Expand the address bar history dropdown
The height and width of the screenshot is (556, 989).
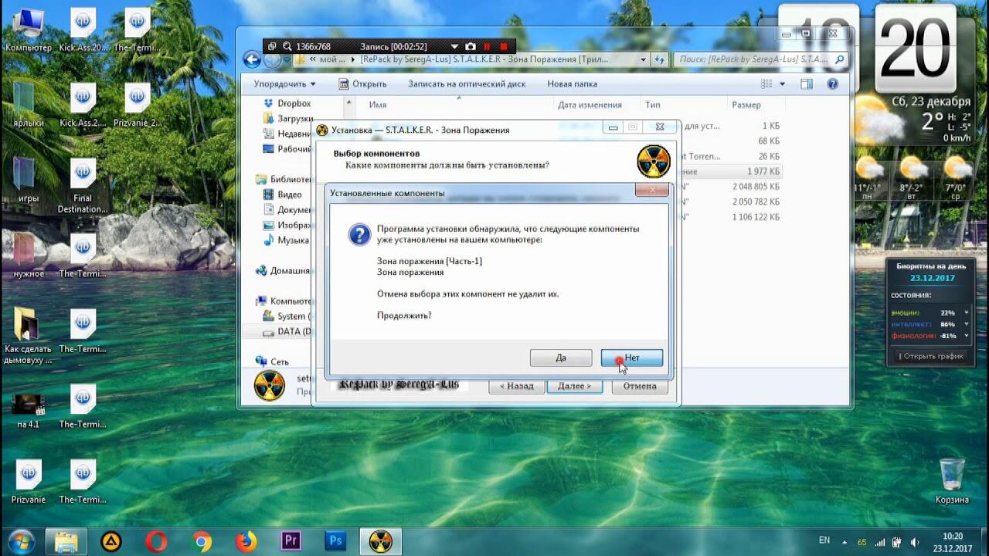[643, 59]
